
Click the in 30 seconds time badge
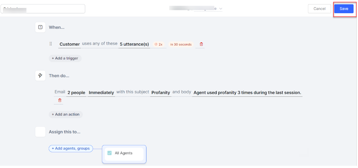coord(181,44)
